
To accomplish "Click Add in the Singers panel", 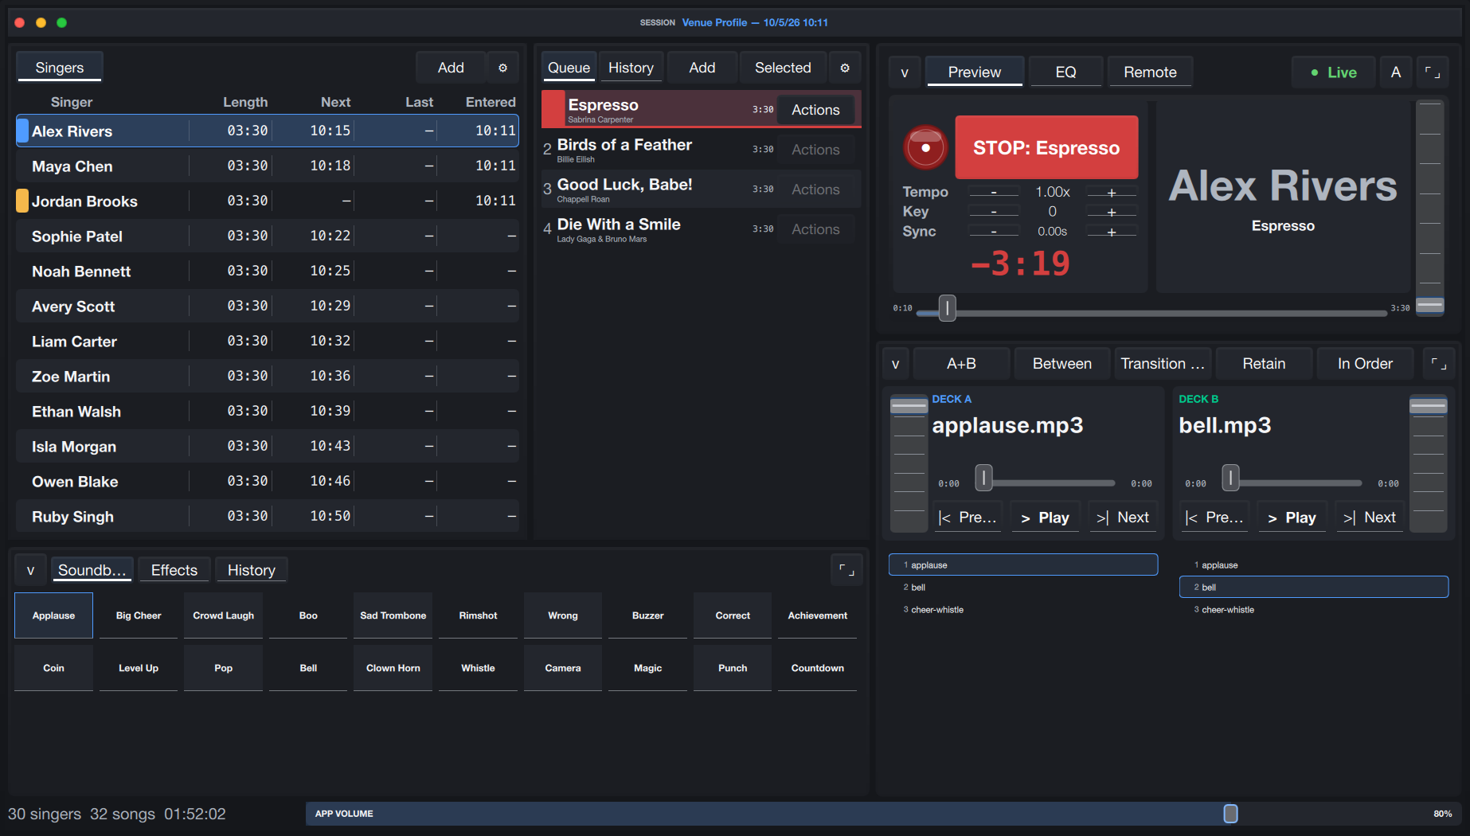I will click(451, 68).
